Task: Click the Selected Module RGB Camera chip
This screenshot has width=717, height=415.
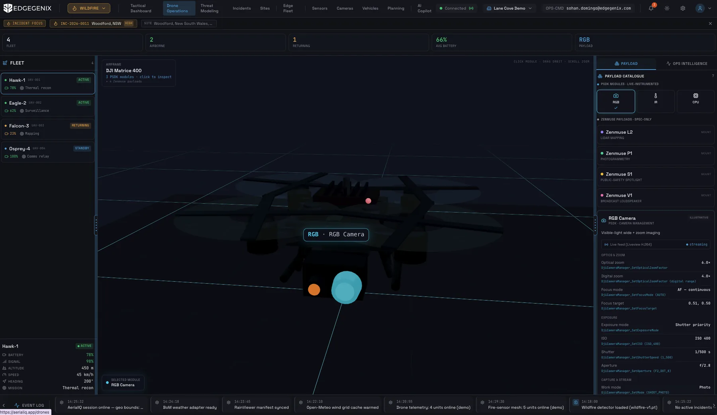Action: pos(123,382)
